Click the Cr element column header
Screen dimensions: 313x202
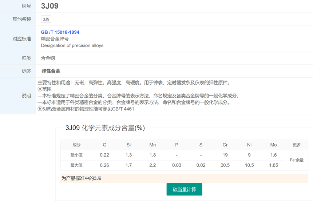coord(225,145)
